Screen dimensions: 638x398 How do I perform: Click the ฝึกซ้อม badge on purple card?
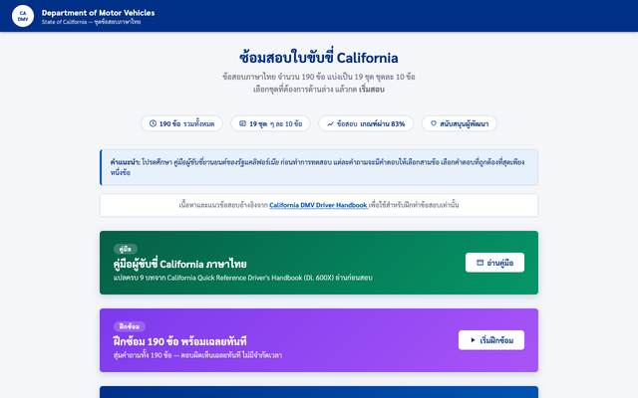click(130, 326)
